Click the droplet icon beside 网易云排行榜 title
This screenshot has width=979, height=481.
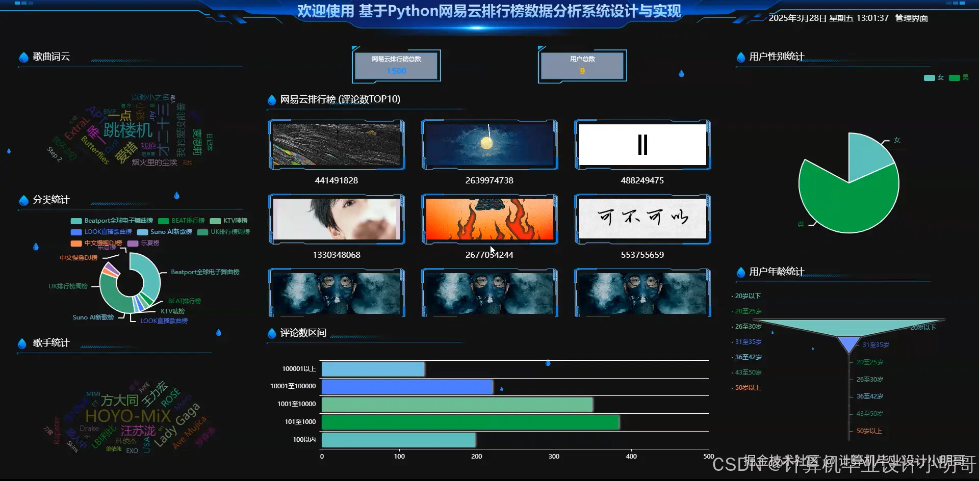pyautogui.click(x=271, y=100)
